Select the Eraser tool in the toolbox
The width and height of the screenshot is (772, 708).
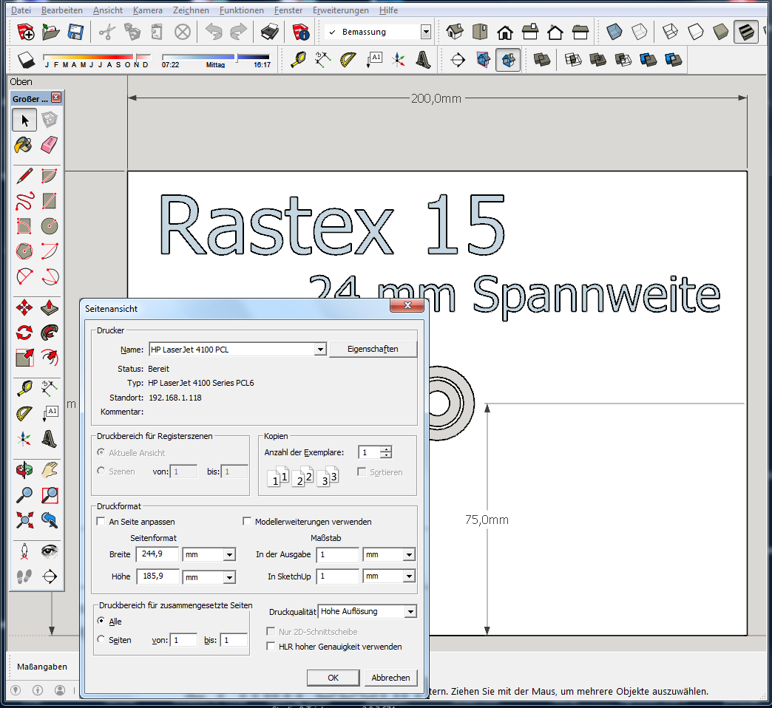(x=50, y=144)
